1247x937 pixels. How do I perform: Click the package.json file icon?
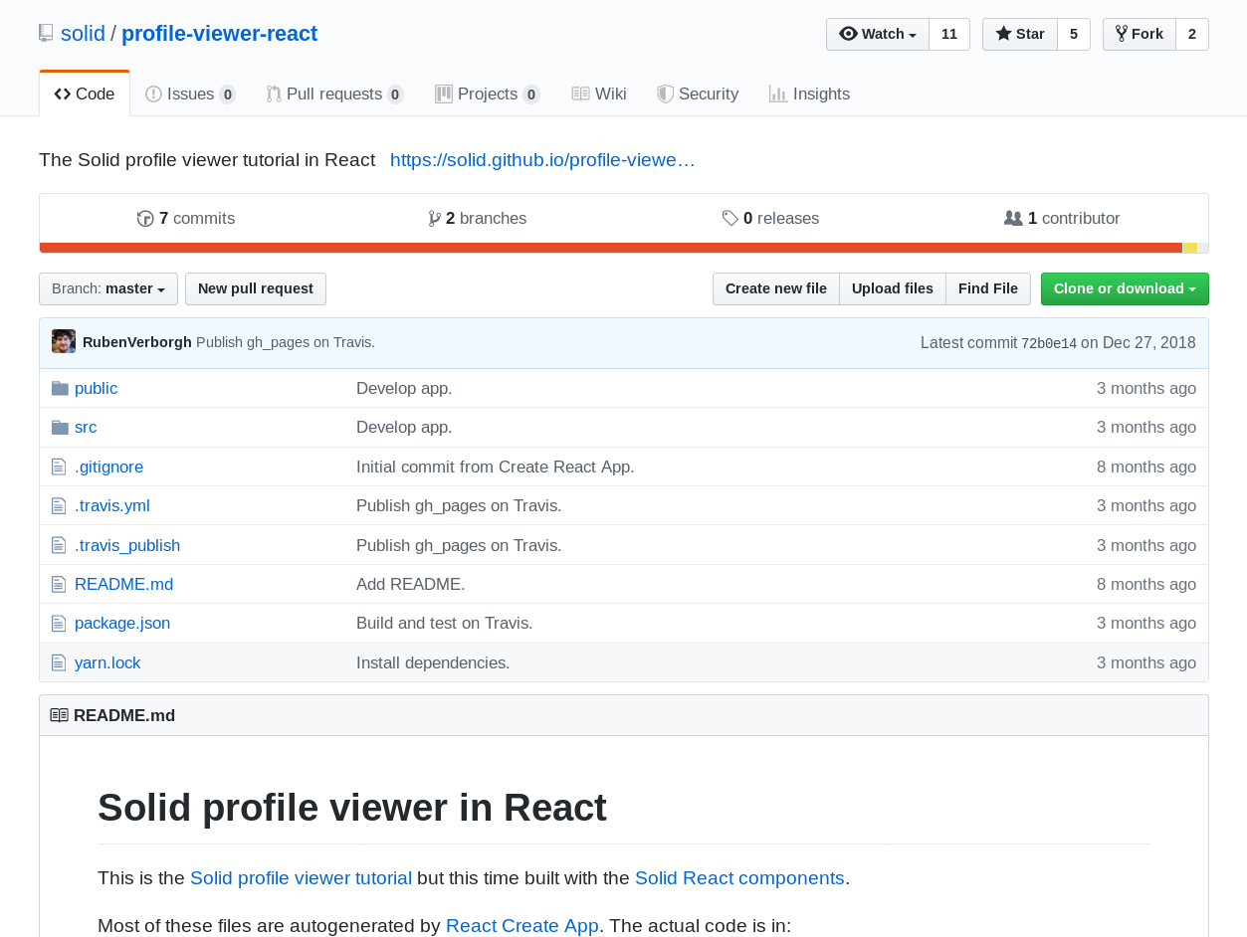[x=59, y=624]
